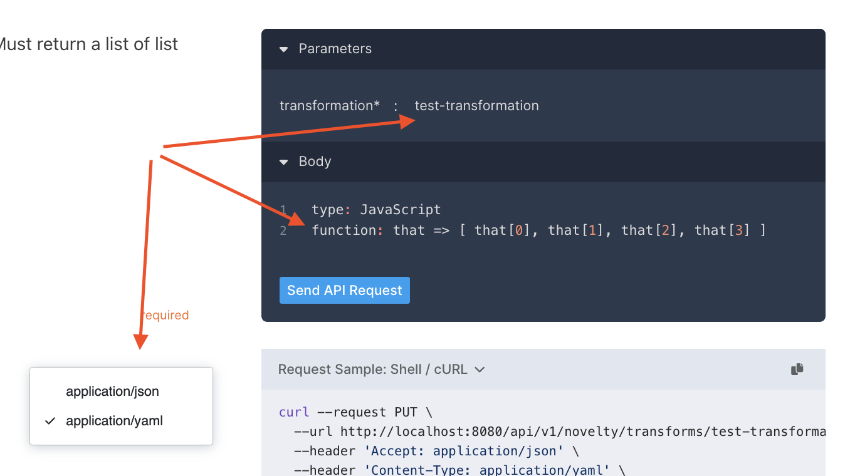850x476 pixels.
Task: Click the 'Request Sample: Shell / cURL' label
Action: (372, 370)
